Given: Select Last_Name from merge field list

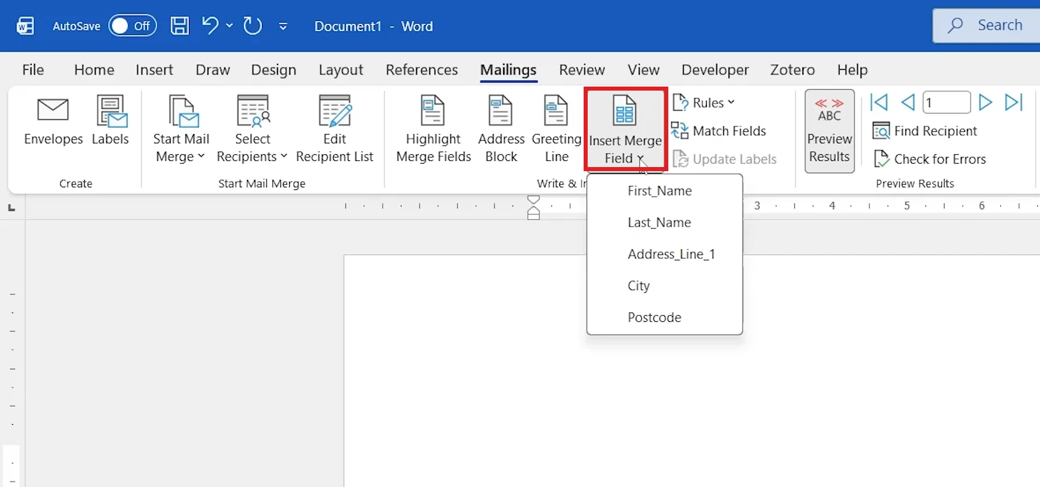Looking at the screenshot, I should pyautogui.click(x=665, y=223).
